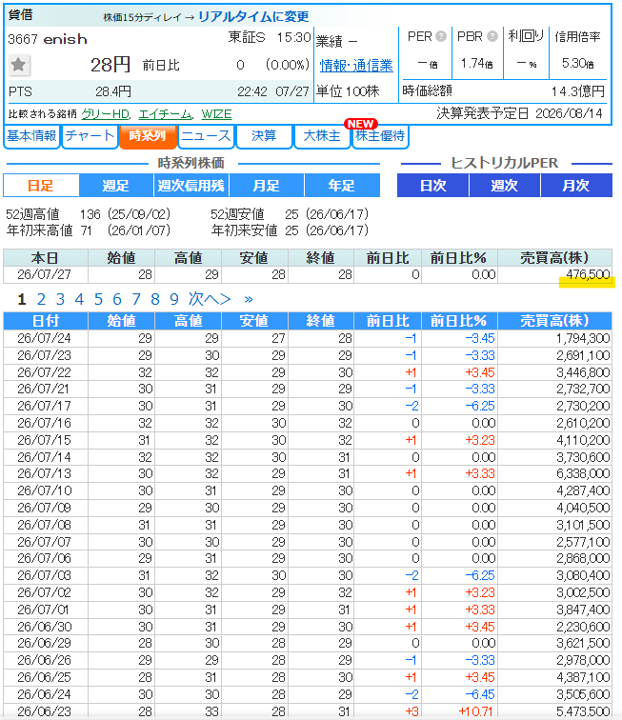Go to page 8 of the price history
This screenshot has height=720, width=622.
coord(155,299)
